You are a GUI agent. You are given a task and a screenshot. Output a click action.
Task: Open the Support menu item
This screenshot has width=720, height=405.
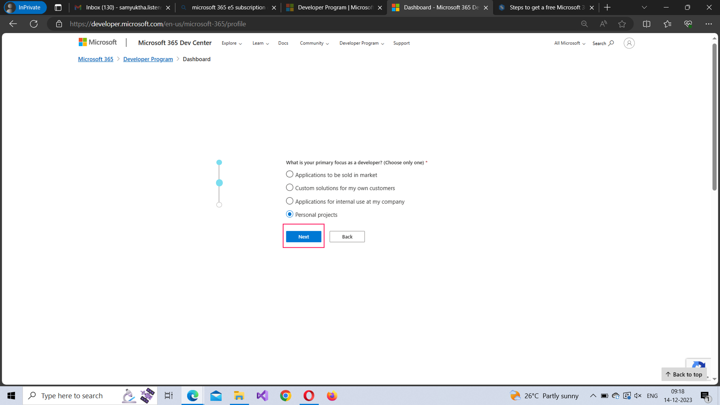[x=401, y=43]
